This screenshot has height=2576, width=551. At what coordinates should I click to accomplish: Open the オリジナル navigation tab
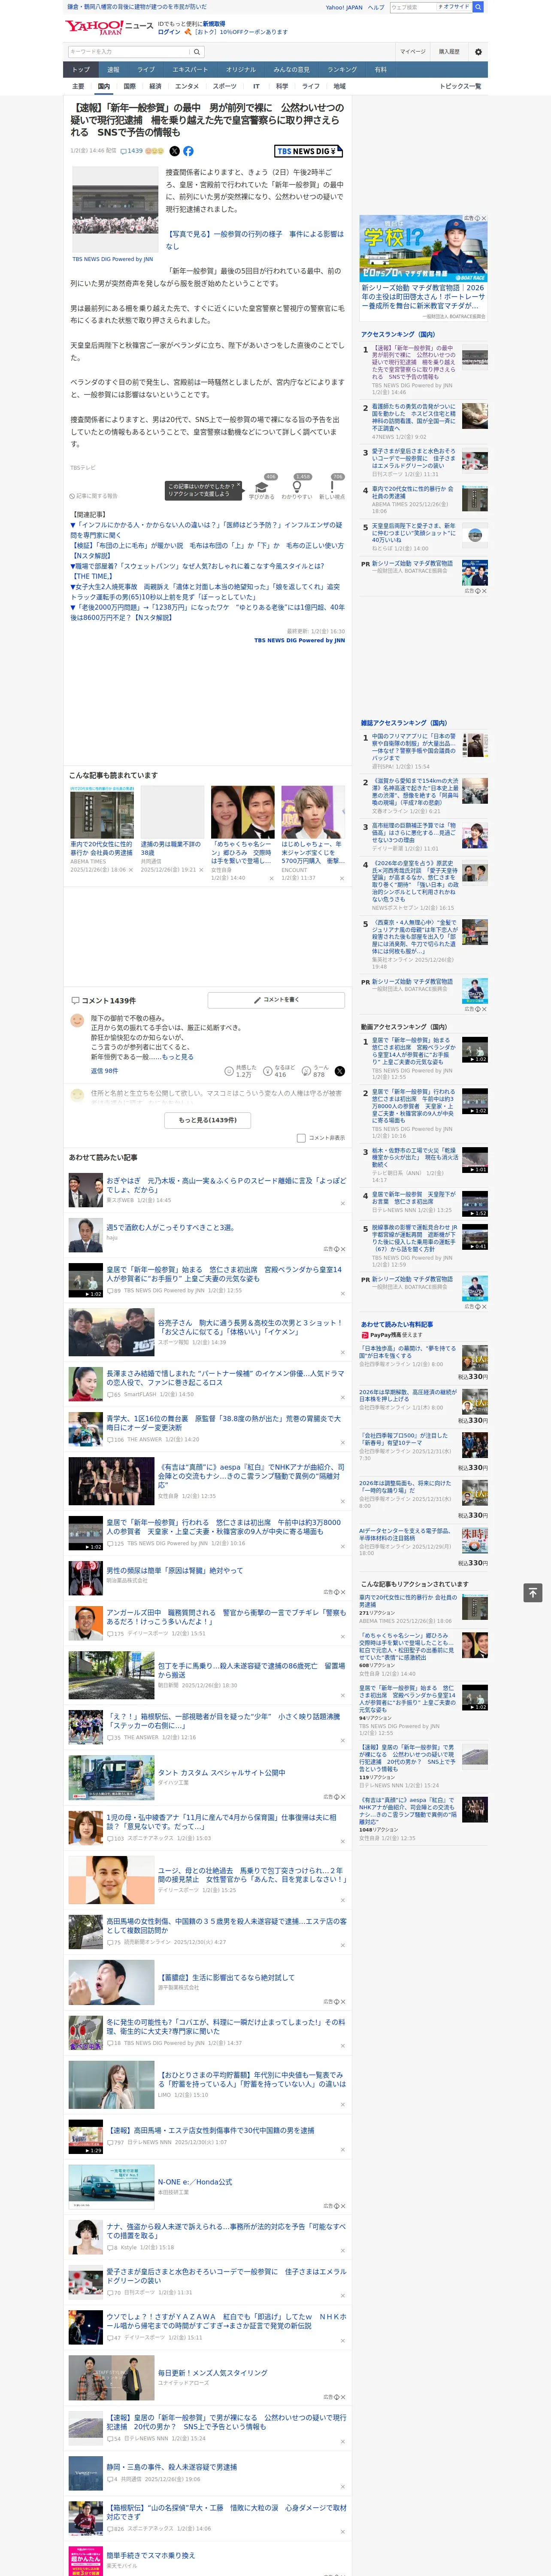coord(241,70)
